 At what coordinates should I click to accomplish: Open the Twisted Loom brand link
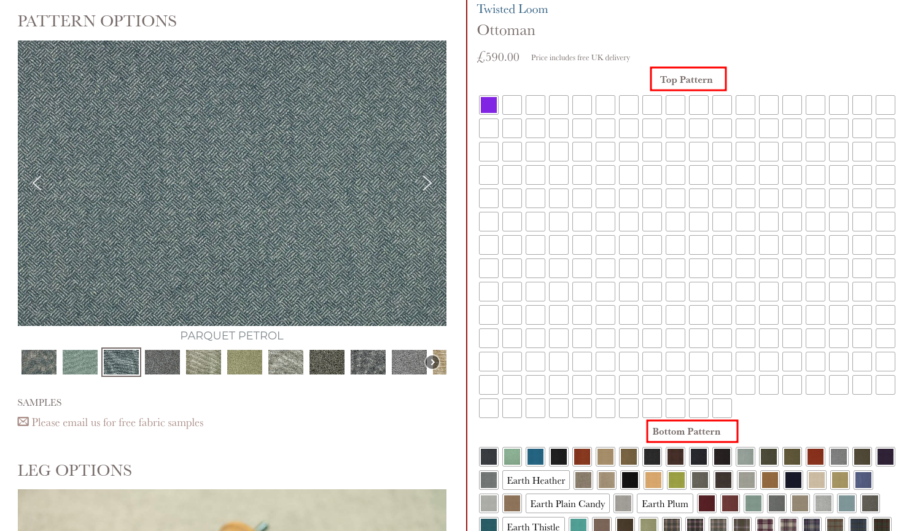512,9
